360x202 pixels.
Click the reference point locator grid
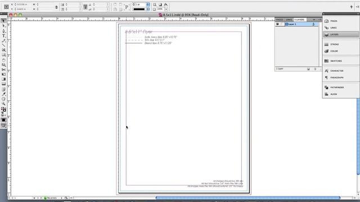[x=6, y=7]
